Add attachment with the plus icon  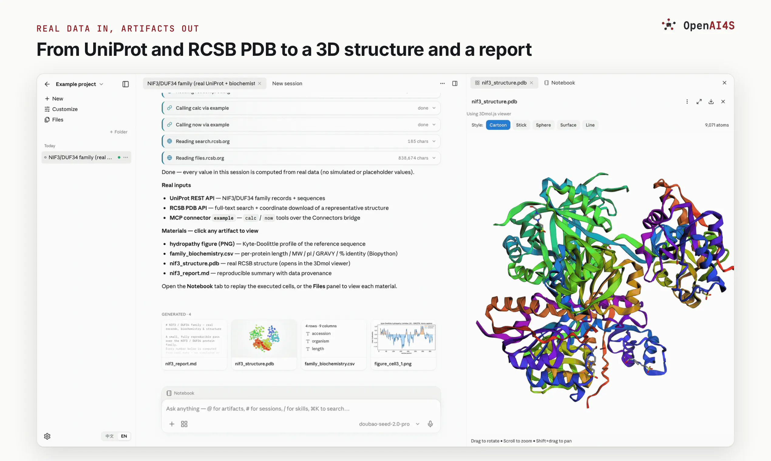coord(172,424)
